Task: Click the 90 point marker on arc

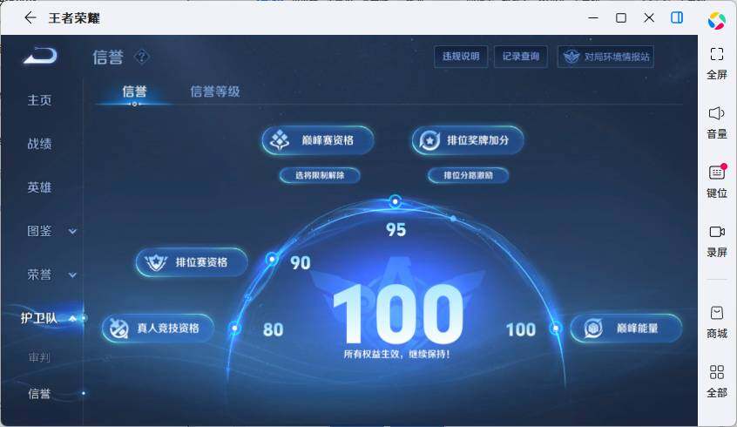Action: coord(272,259)
